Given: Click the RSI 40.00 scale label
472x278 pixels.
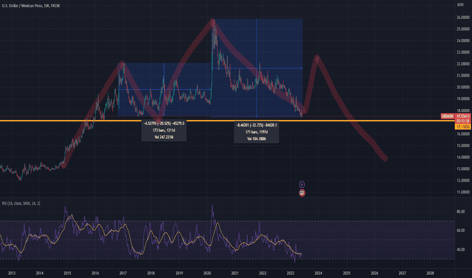Looking at the screenshot, I should (x=460, y=250).
